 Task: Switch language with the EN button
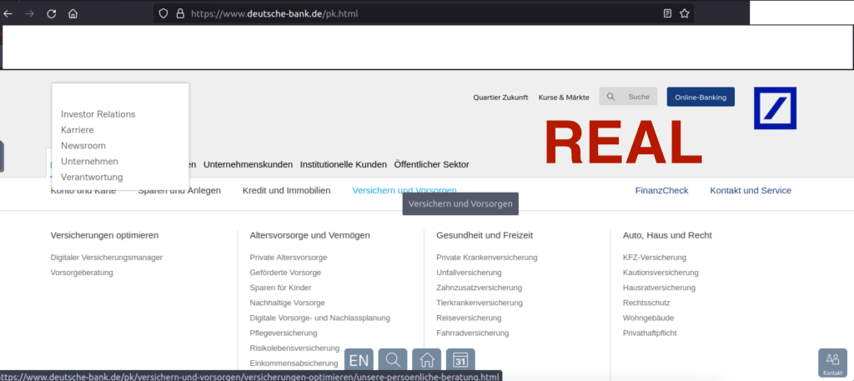coord(359,360)
